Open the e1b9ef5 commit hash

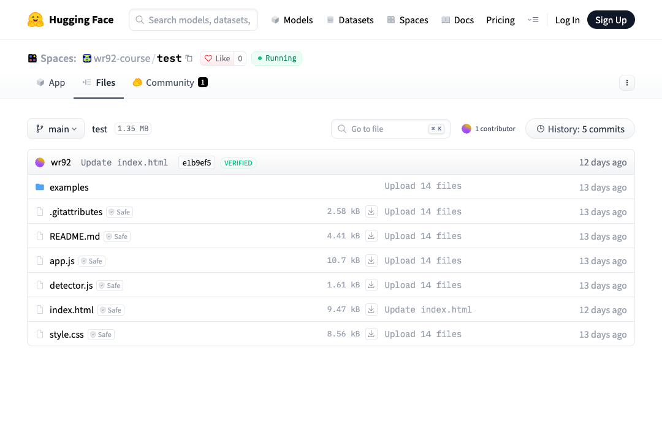tap(197, 162)
